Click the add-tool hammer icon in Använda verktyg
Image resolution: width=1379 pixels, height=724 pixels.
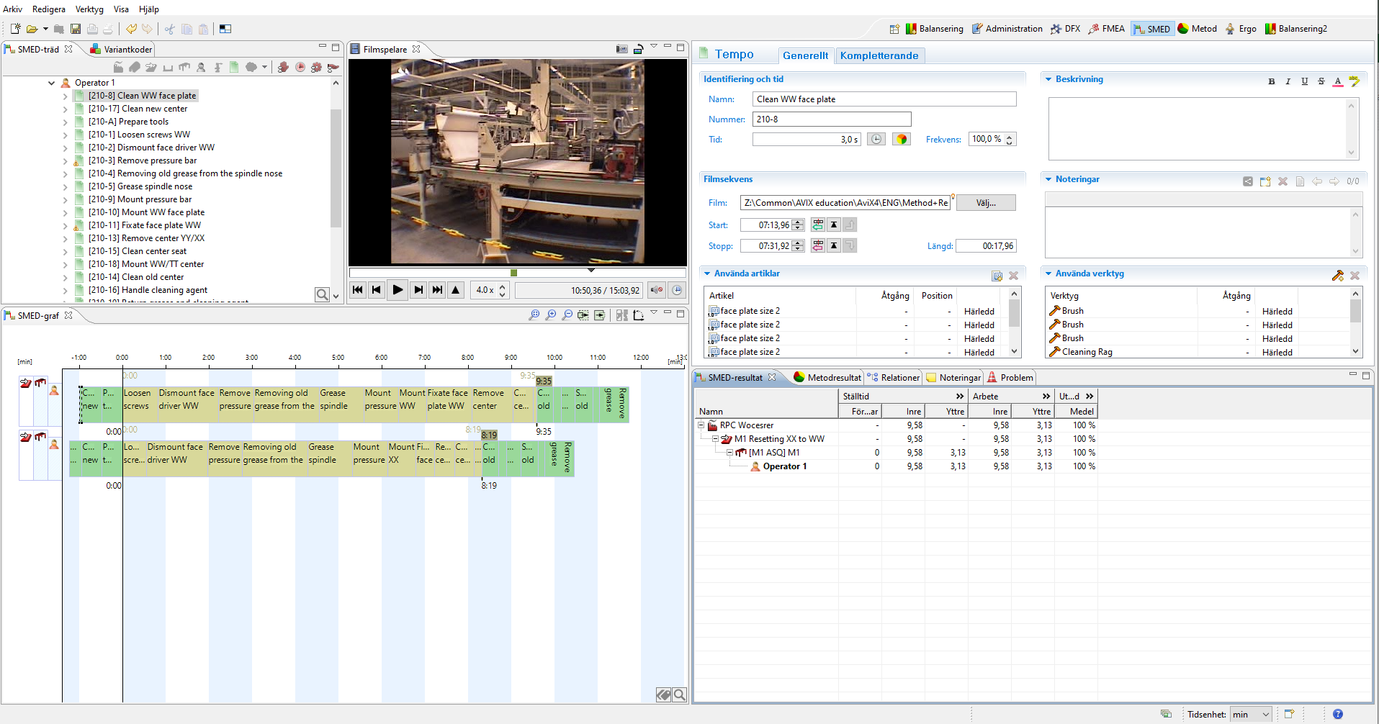[1337, 276]
